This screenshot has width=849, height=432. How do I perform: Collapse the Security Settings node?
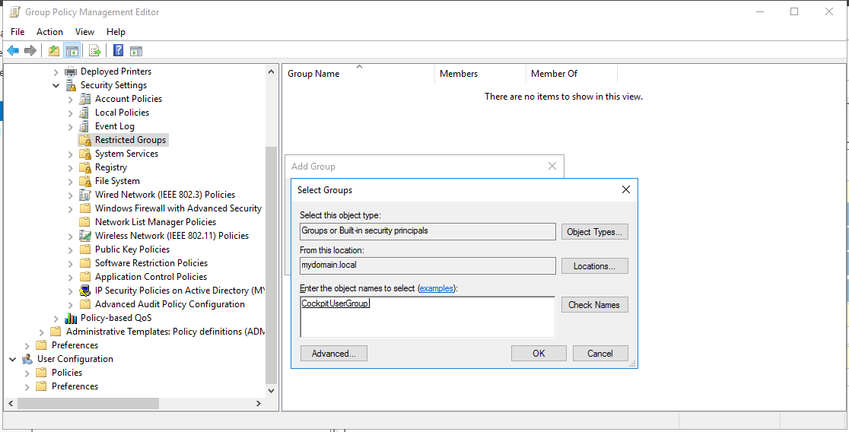pos(56,85)
